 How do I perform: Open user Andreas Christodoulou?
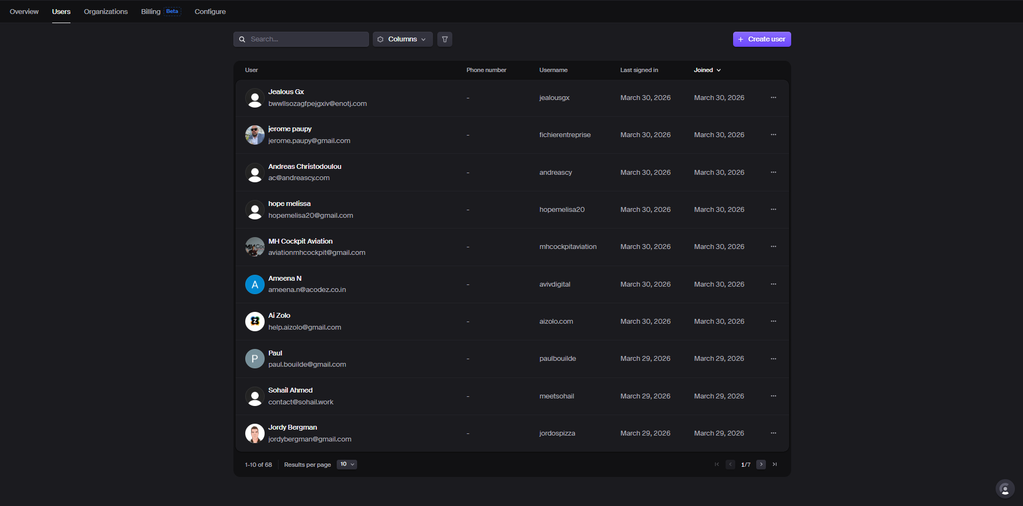pos(304,167)
